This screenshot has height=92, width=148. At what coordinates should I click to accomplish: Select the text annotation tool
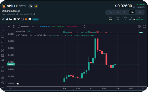(3, 46)
